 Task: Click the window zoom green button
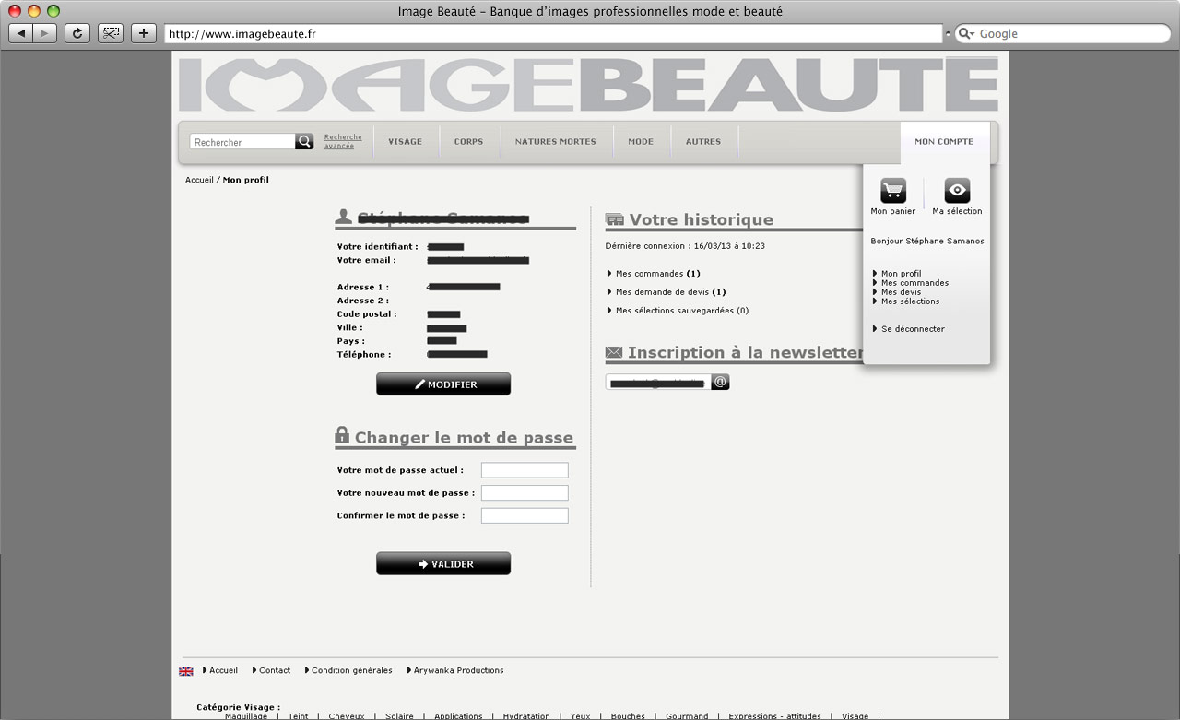click(x=53, y=11)
